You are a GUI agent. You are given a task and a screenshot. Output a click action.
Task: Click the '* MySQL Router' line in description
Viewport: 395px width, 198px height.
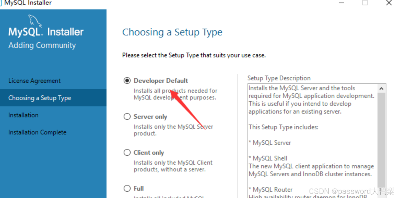tap(270, 190)
